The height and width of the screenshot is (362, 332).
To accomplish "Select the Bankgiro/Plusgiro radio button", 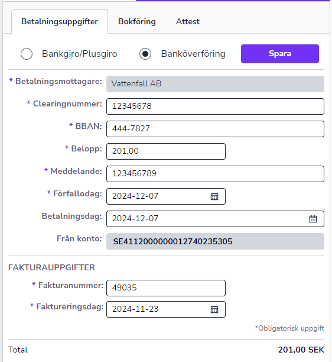I will point(27,54).
